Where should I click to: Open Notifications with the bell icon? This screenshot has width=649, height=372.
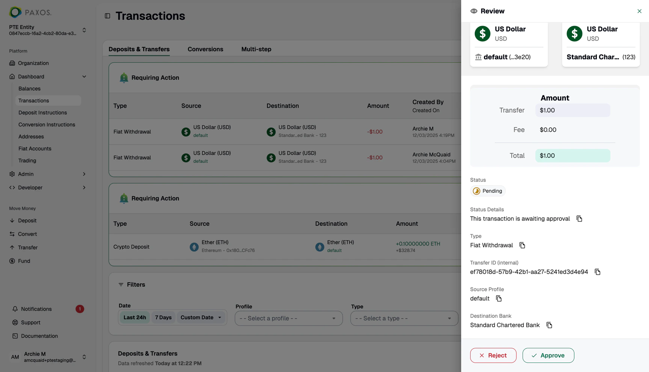point(15,309)
